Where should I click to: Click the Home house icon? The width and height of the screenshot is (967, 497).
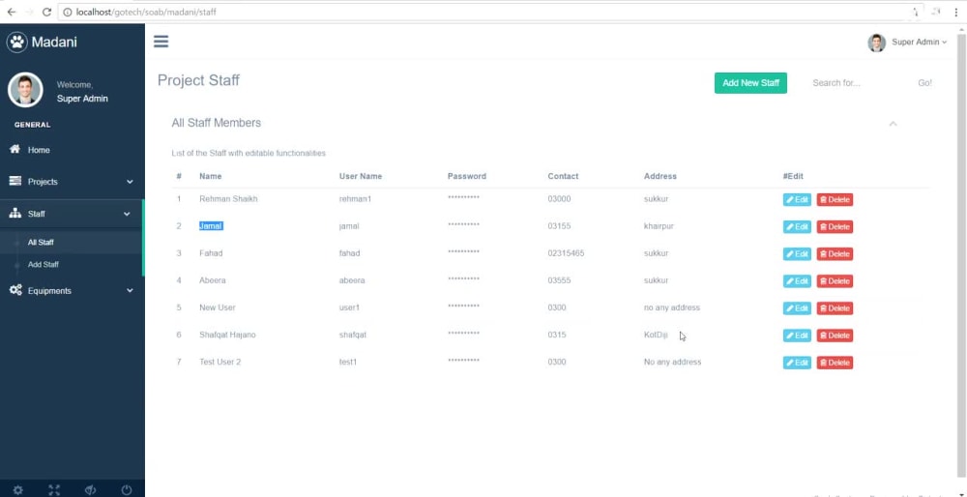[15, 149]
